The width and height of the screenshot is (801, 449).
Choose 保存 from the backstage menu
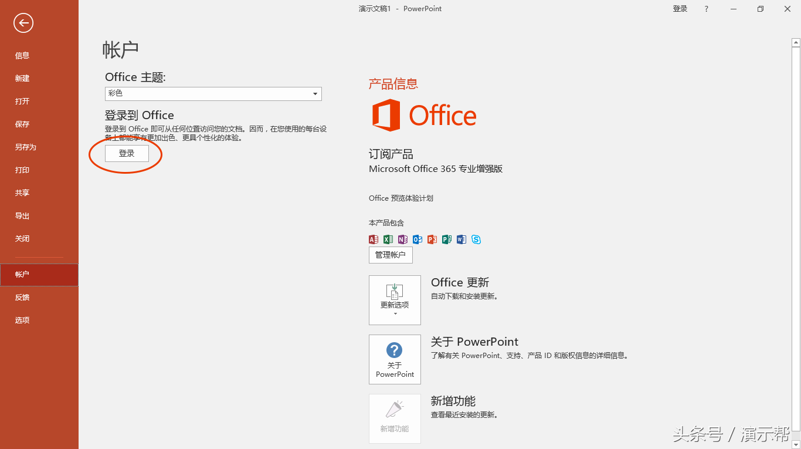(x=39, y=124)
